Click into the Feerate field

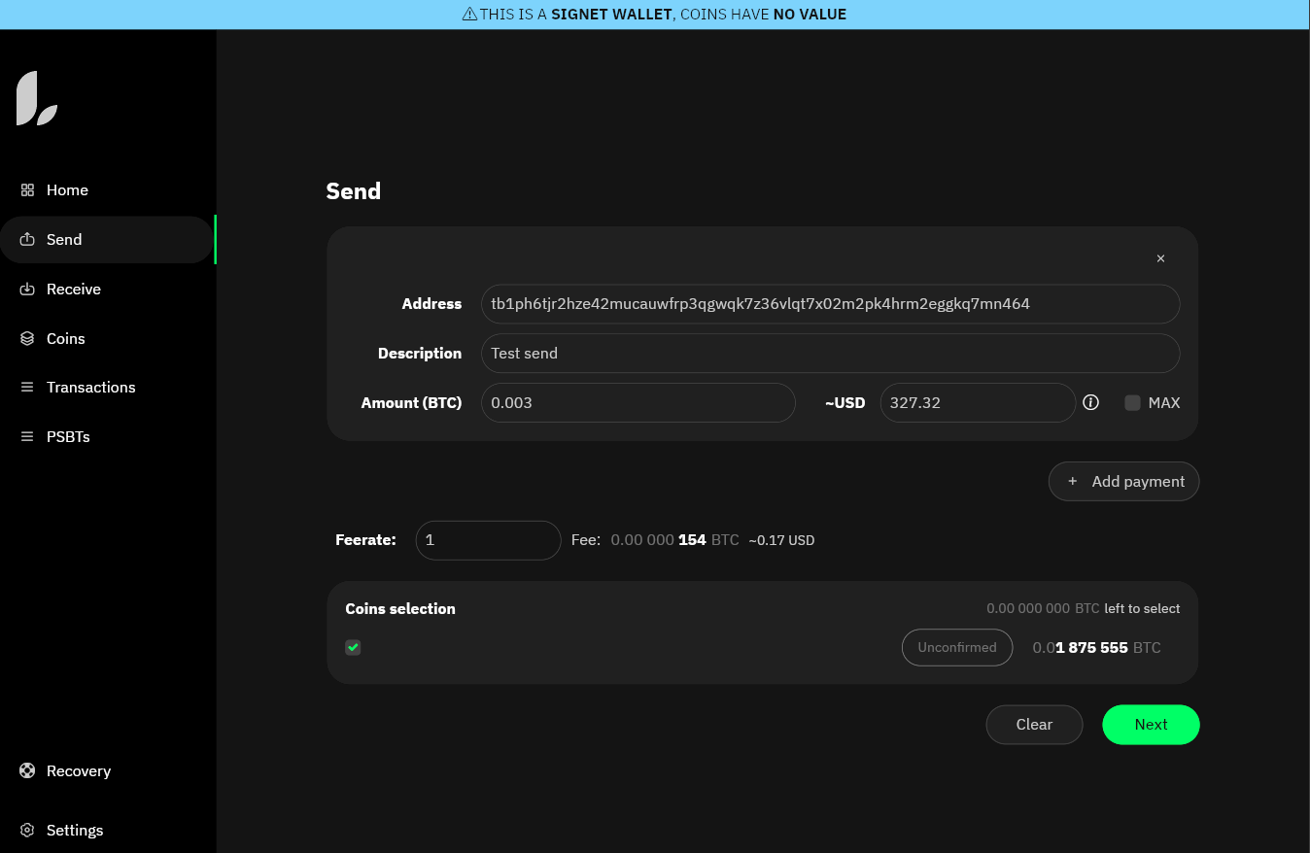click(488, 540)
